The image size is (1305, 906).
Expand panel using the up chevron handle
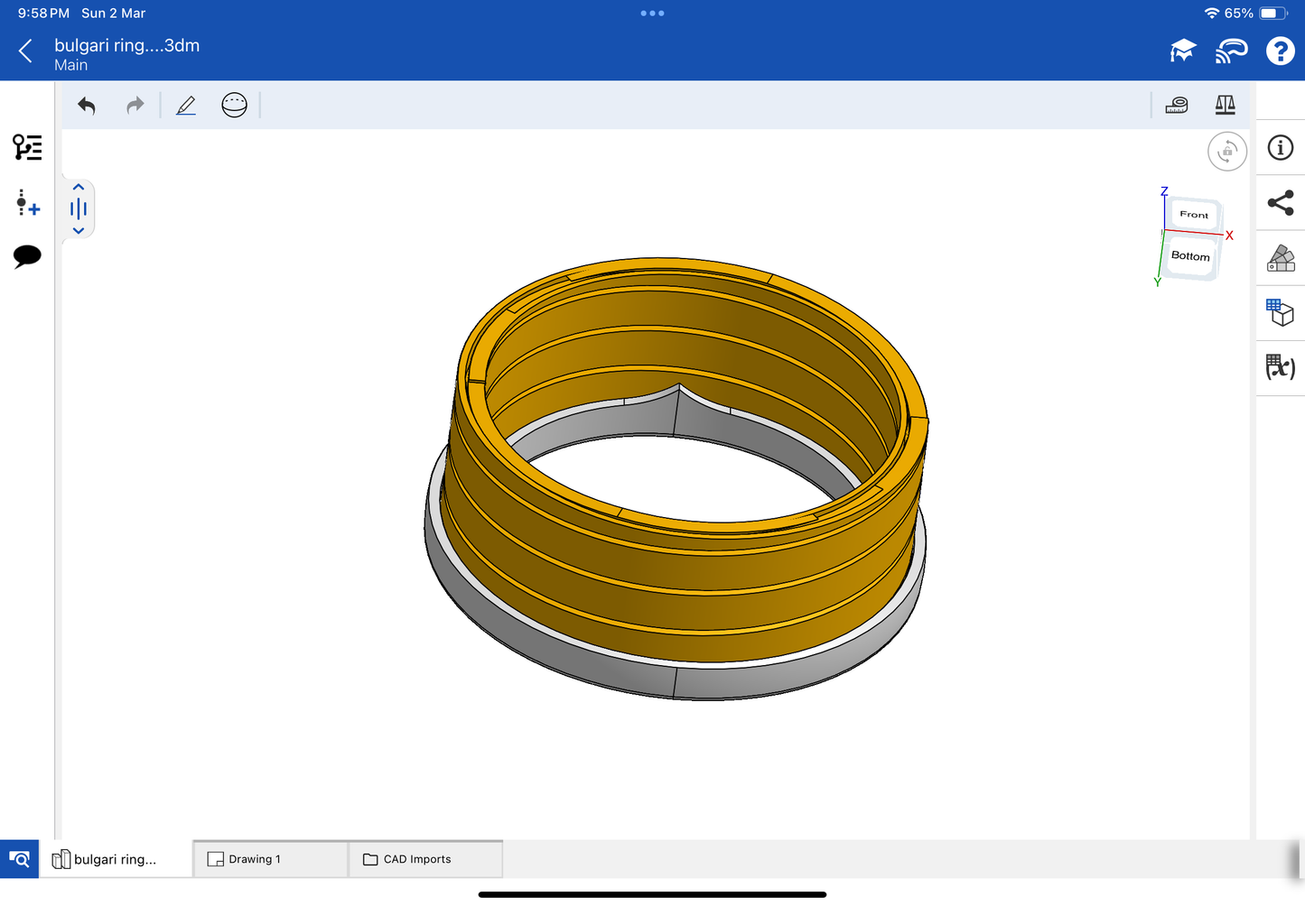(79, 188)
